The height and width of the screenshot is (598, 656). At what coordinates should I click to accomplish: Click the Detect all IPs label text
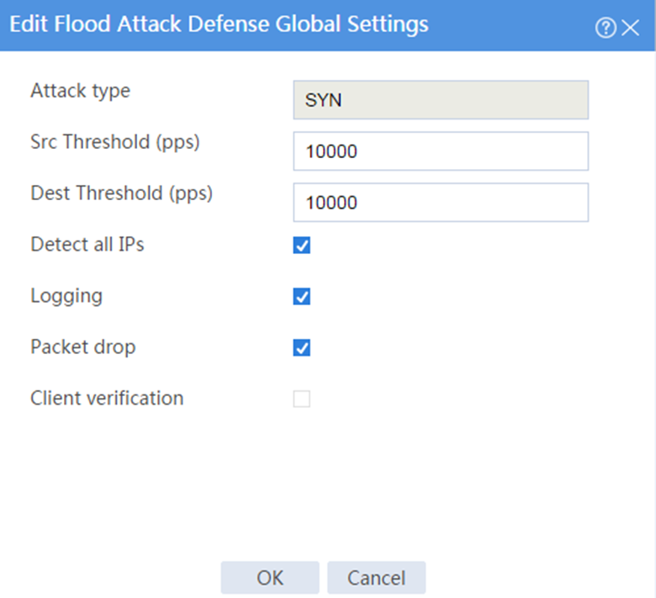[87, 245]
